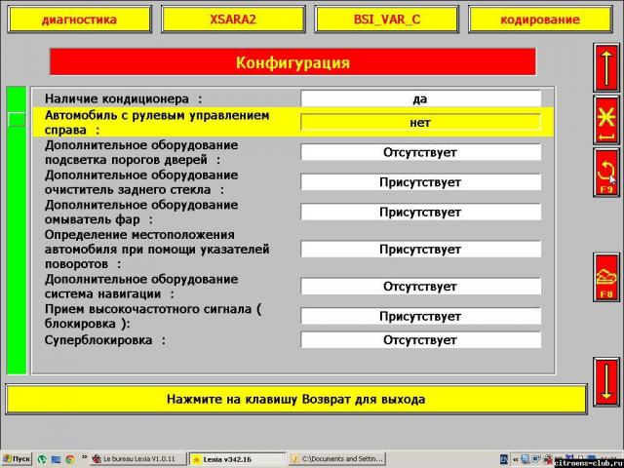The height and width of the screenshot is (468, 624).
Task: Click the XSARA2 header button
Action: click(233, 19)
